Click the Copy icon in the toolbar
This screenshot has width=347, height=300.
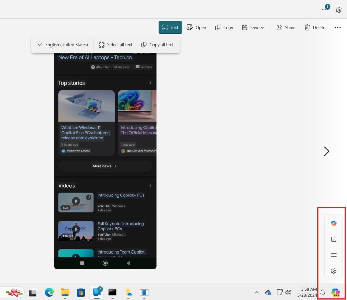[x=224, y=27]
